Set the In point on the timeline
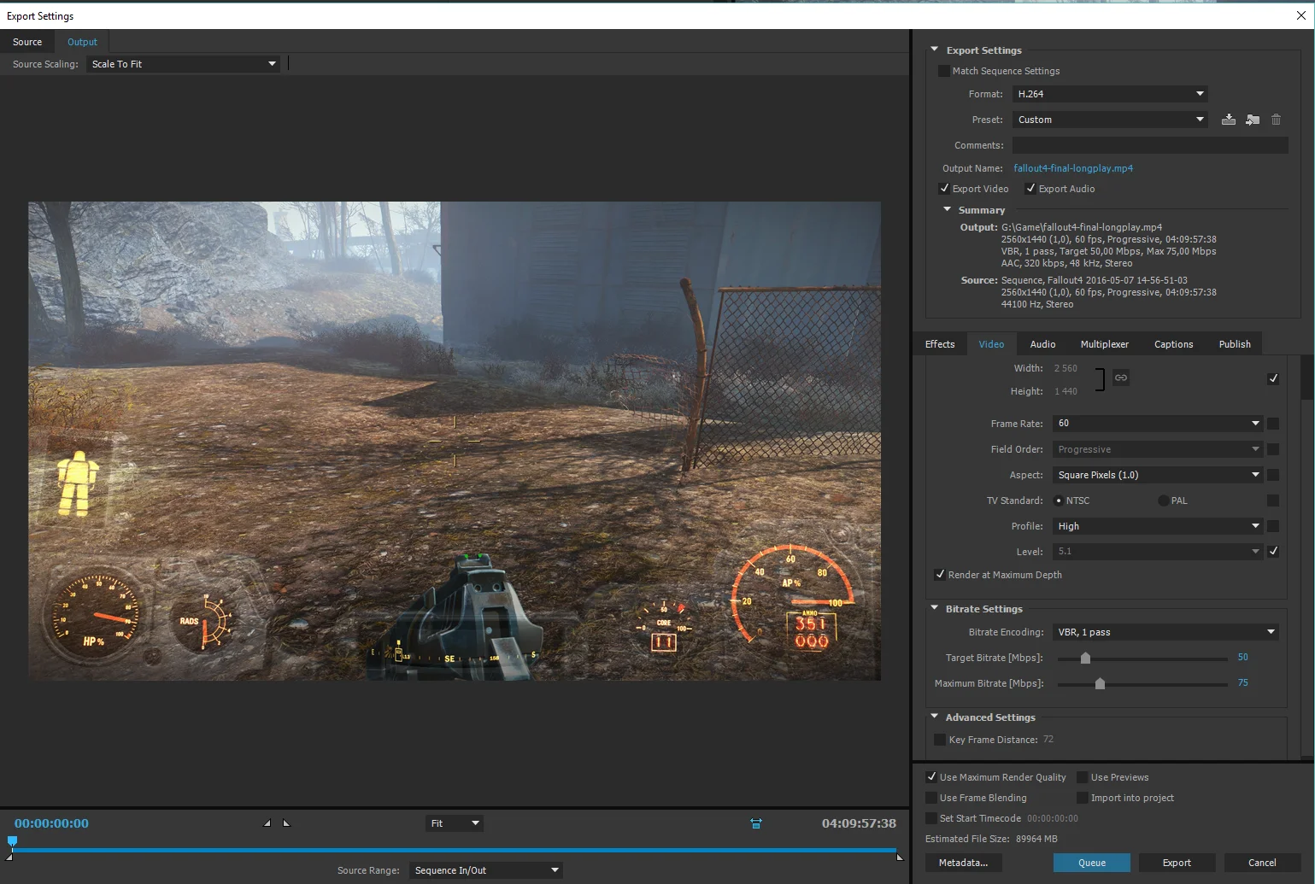Image resolution: width=1315 pixels, height=884 pixels. pyautogui.click(x=266, y=823)
